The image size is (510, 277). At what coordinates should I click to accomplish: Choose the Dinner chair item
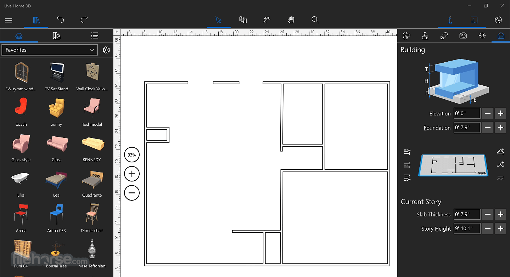pos(92,218)
